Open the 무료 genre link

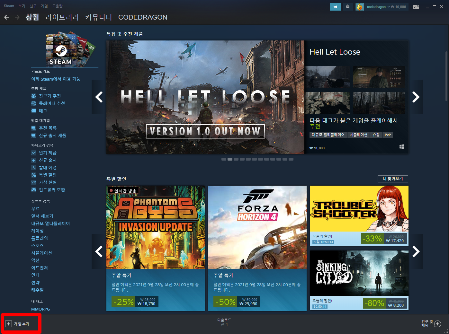point(35,209)
